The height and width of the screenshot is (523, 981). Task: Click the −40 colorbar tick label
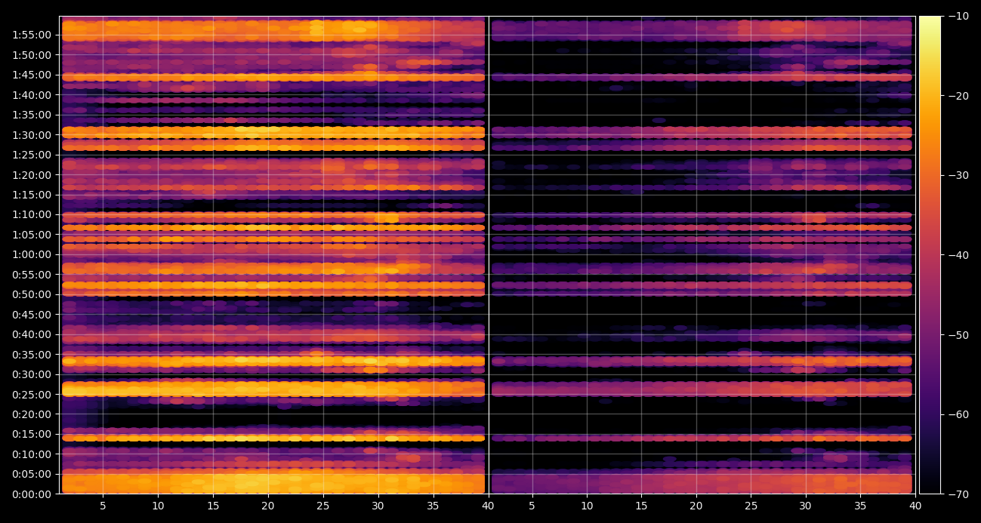(959, 255)
